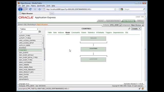Open the Tools menu

click(48, 6)
